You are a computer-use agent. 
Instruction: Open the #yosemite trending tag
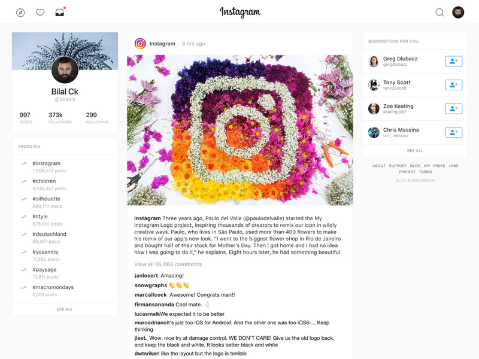click(x=46, y=252)
